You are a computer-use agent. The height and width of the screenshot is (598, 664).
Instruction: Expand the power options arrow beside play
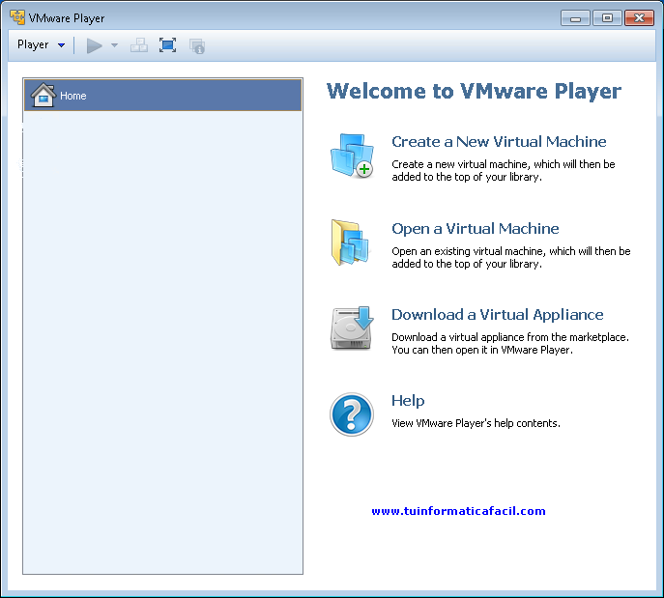(x=114, y=45)
